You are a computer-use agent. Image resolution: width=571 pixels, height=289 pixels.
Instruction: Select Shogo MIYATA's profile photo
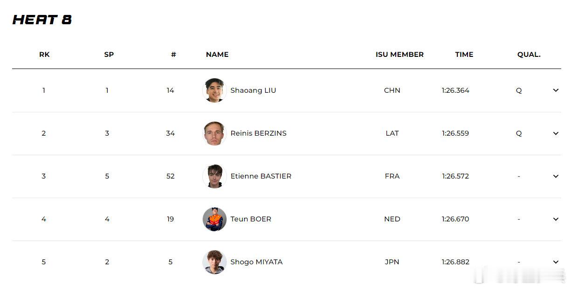(x=214, y=262)
